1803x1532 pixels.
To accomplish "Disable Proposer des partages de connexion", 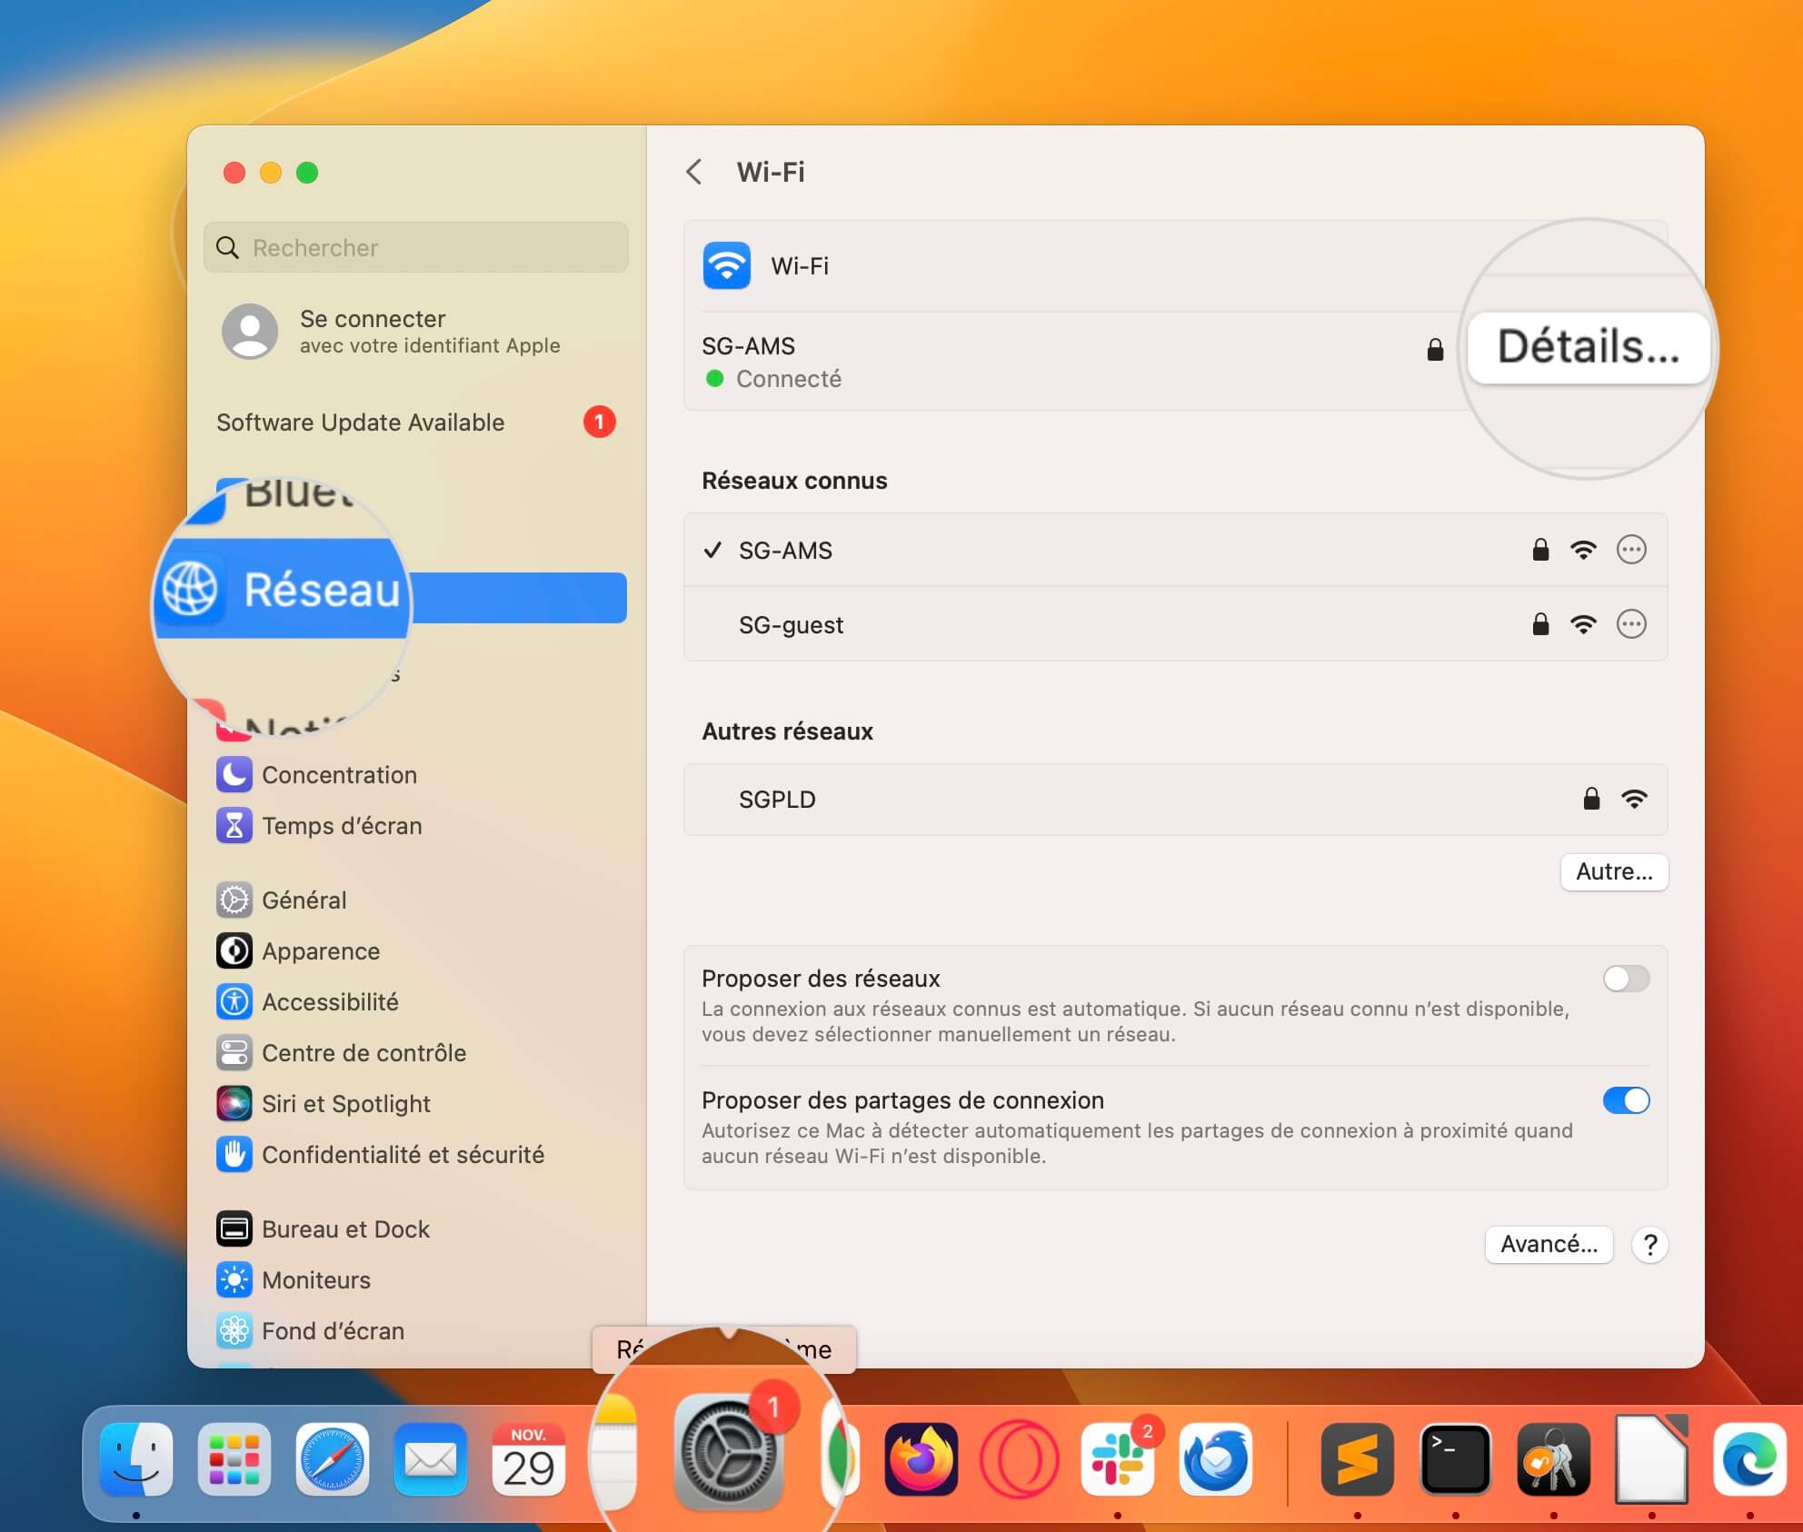I will 1626,1100.
